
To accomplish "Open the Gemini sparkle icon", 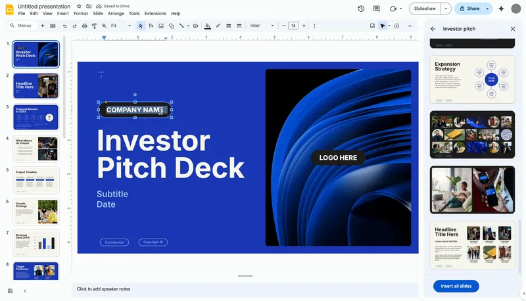I will [501, 9].
